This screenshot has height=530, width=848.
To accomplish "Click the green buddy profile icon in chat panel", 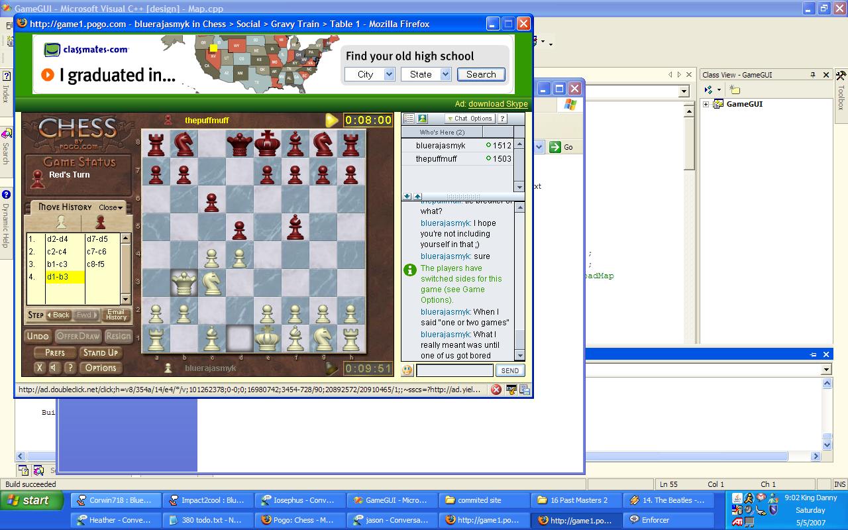I will 422,119.
